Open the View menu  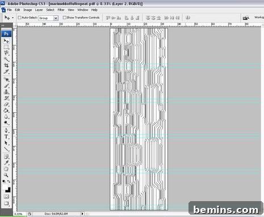coord(71,10)
